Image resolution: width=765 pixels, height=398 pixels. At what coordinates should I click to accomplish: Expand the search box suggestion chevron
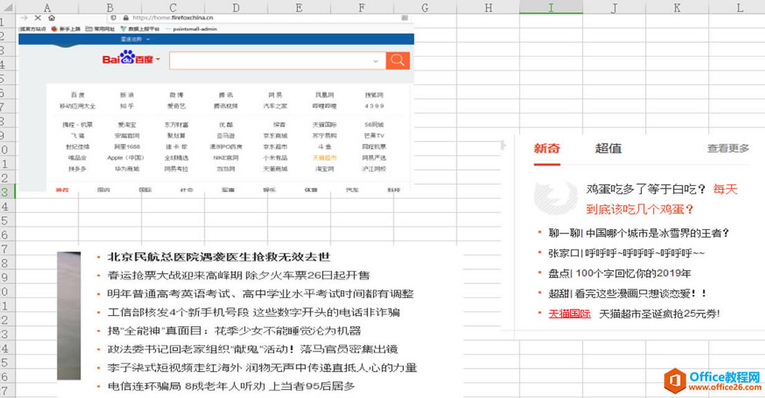(x=376, y=61)
